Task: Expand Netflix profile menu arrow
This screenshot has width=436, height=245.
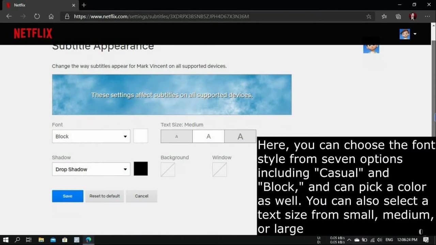Action: (415, 34)
